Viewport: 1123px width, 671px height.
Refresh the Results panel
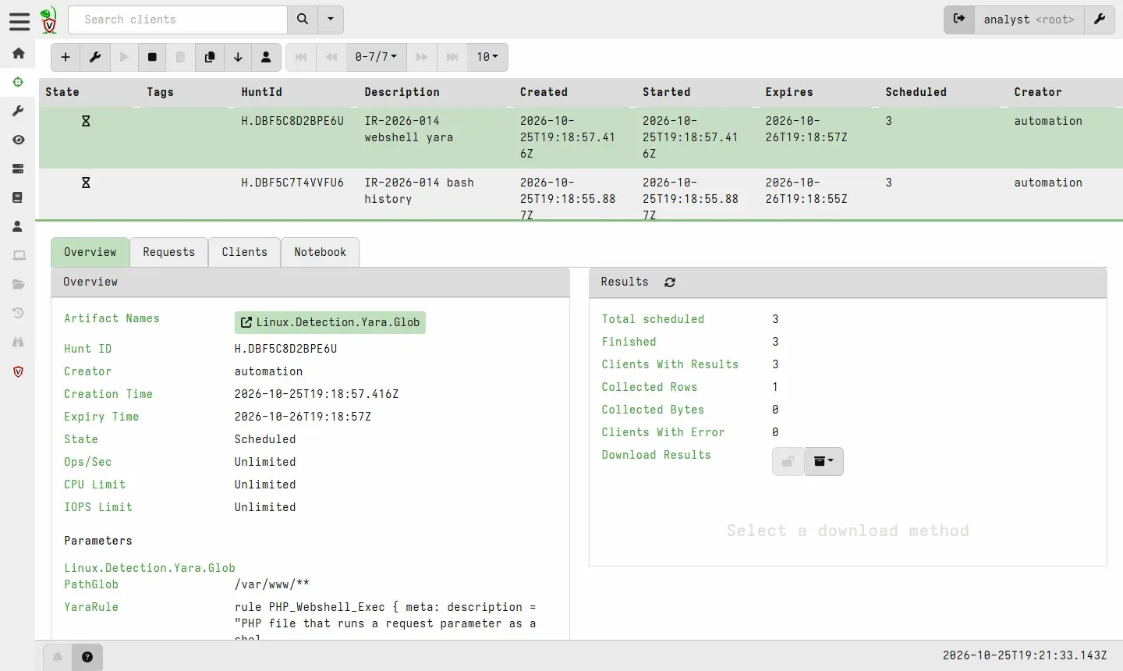pyautogui.click(x=670, y=282)
